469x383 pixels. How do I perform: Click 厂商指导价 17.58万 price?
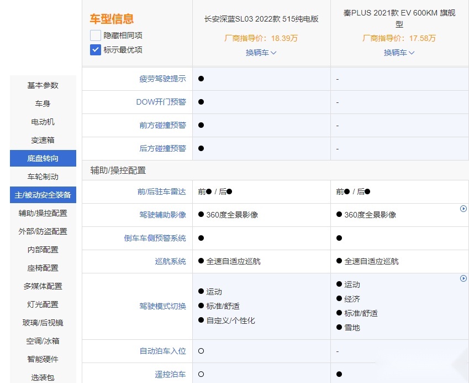pos(399,38)
